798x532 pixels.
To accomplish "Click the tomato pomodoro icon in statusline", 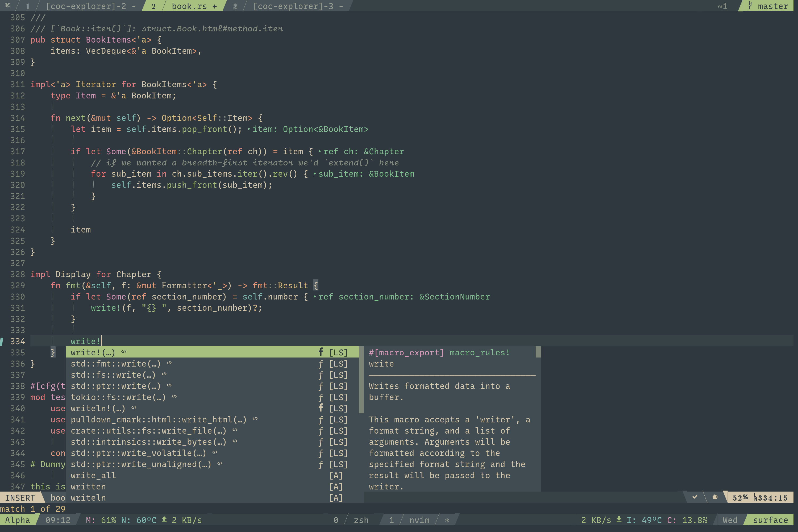I will tap(715, 497).
